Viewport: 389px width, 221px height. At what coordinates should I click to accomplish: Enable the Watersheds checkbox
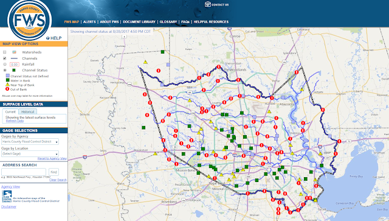click(4, 52)
